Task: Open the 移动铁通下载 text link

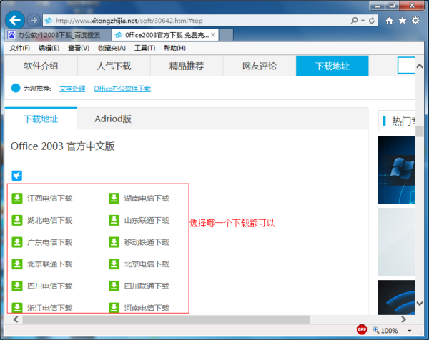Action: click(147, 242)
